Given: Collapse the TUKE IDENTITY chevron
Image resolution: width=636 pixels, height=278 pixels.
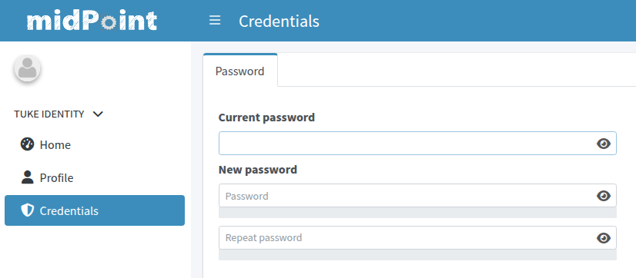Looking at the screenshot, I should pyautogui.click(x=98, y=114).
